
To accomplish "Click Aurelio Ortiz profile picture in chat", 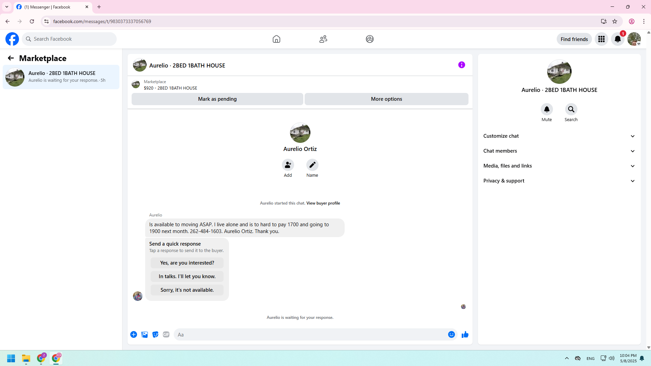I will click(300, 133).
